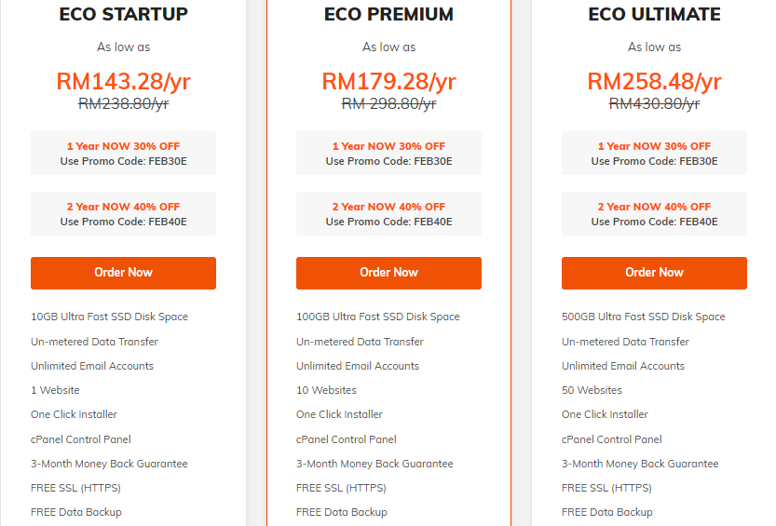Select the Eco Premium 2 Year 40% OFF promo box

(388, 213)
